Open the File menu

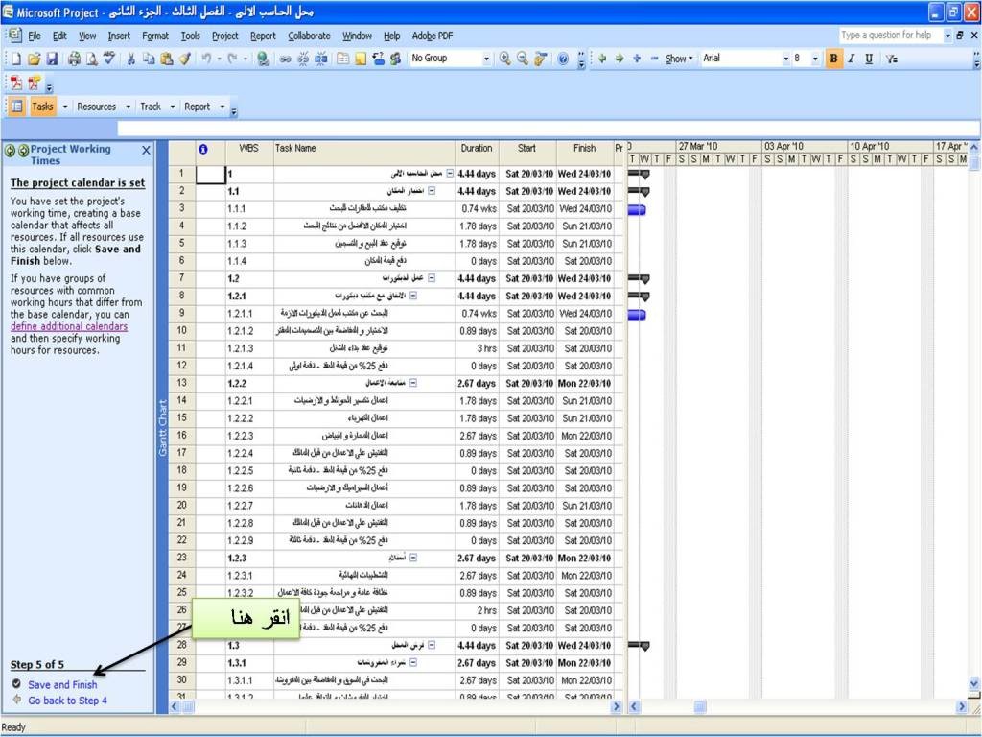click(x=35, y=36)
